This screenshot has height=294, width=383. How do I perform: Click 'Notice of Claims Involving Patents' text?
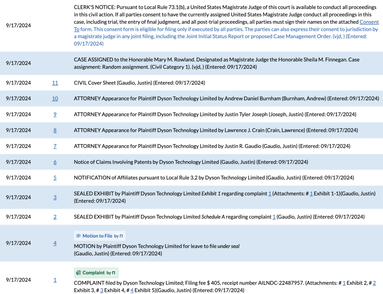point(191,162)
